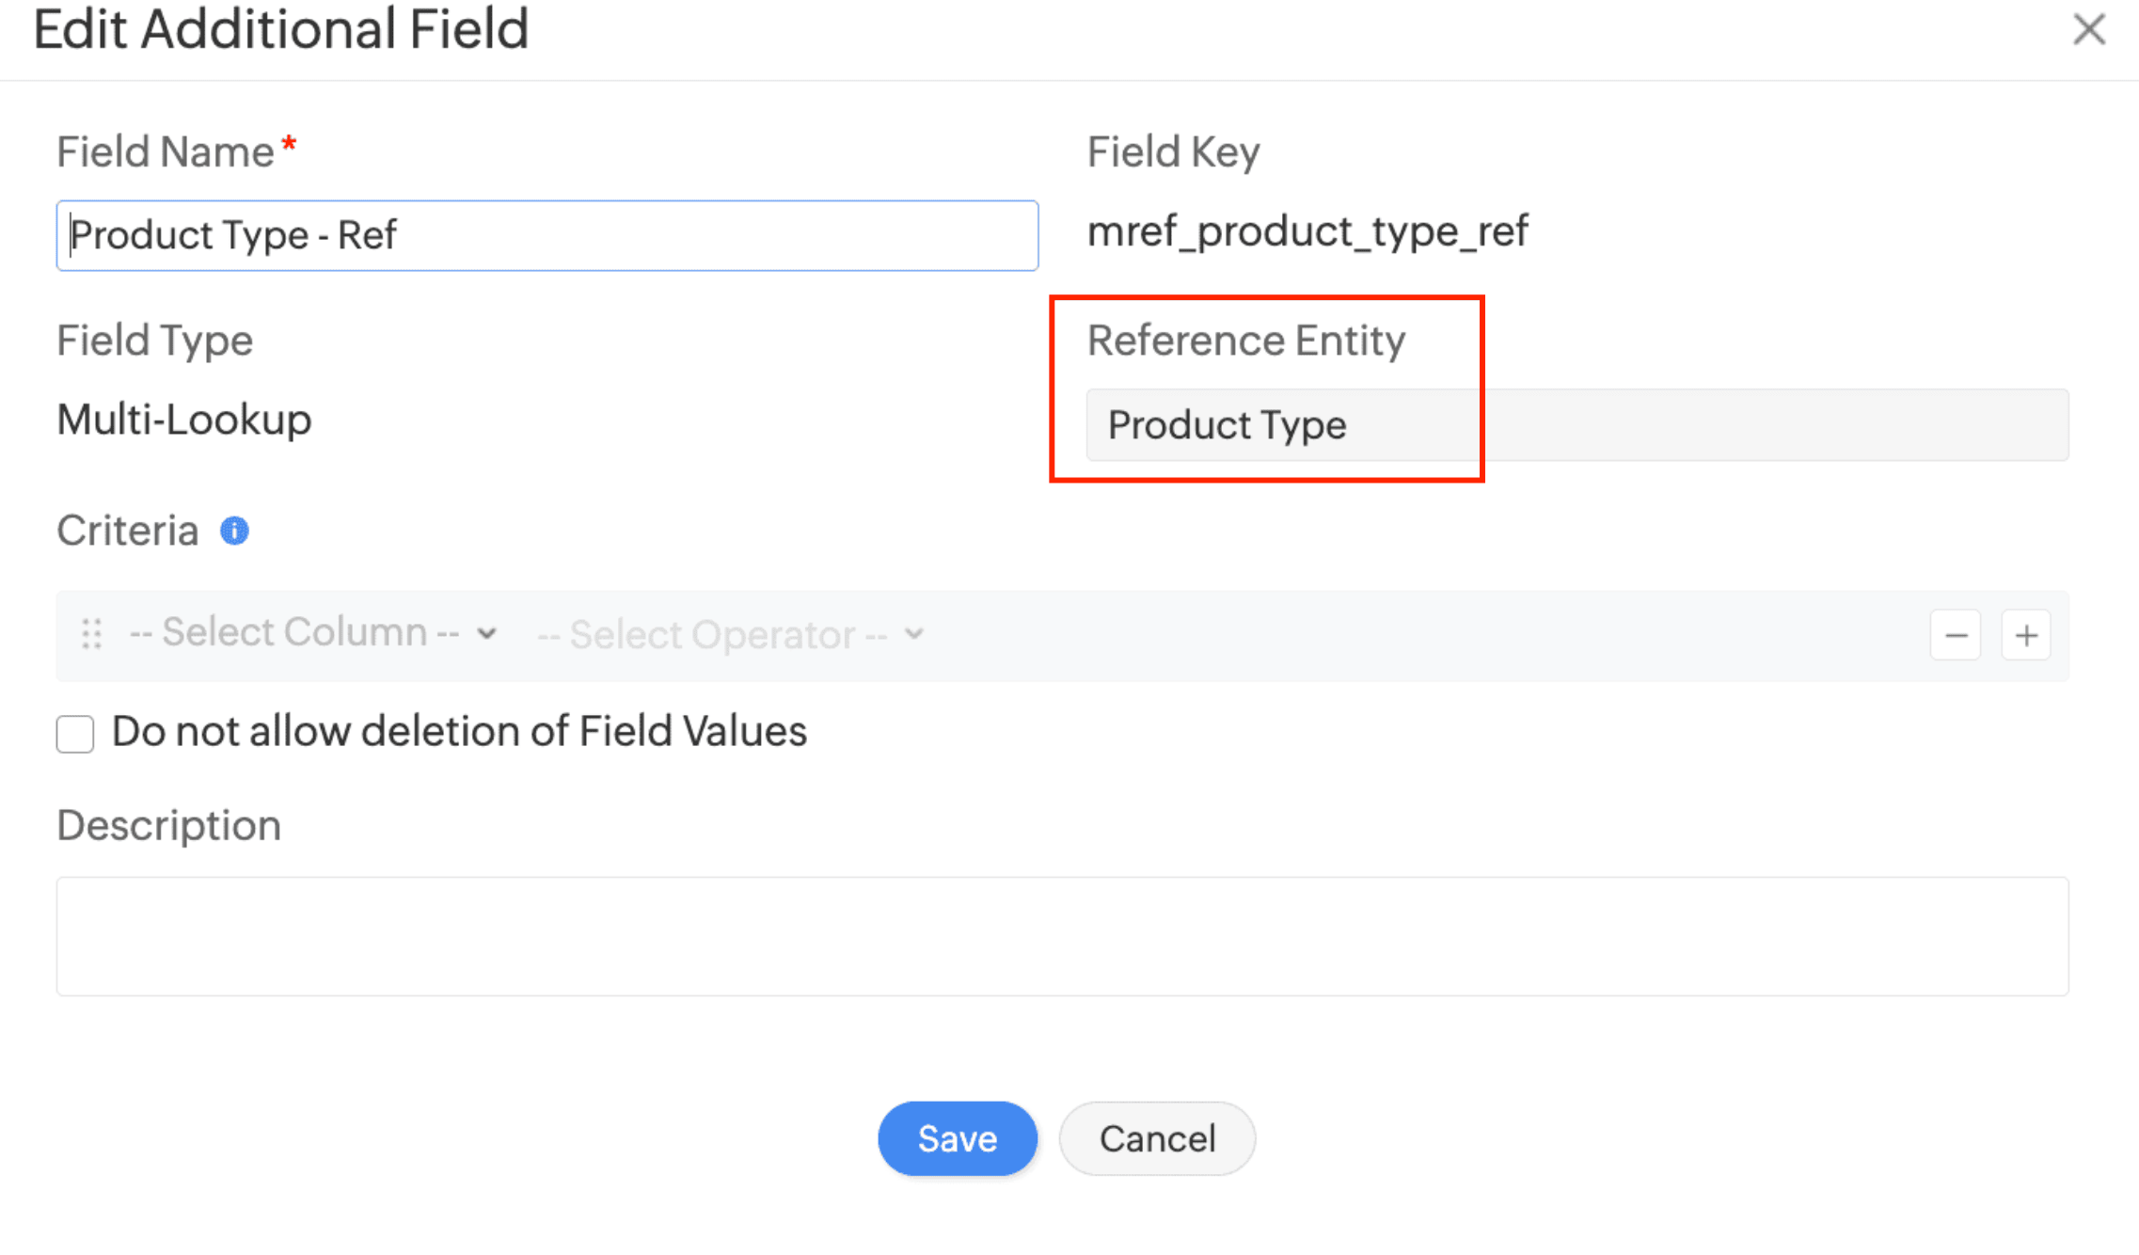Click the Multi-Lookup field type value
The width and height of the screenshot is (2139, 1255).
tap(184, 420)
